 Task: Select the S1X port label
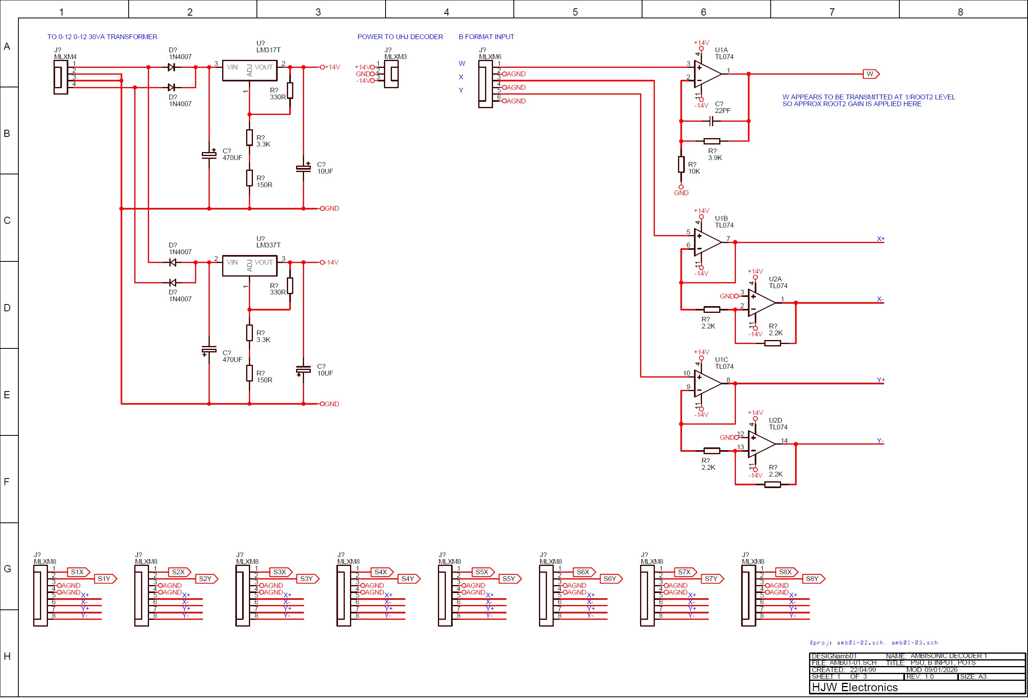coord(78,572)
